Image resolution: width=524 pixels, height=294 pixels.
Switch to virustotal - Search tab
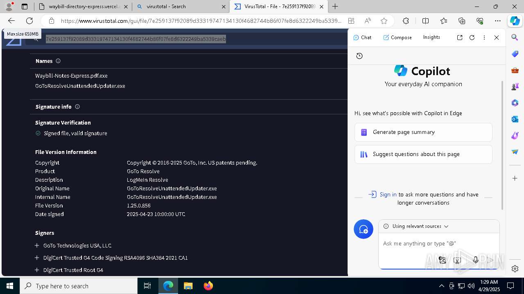coord(181,7)
